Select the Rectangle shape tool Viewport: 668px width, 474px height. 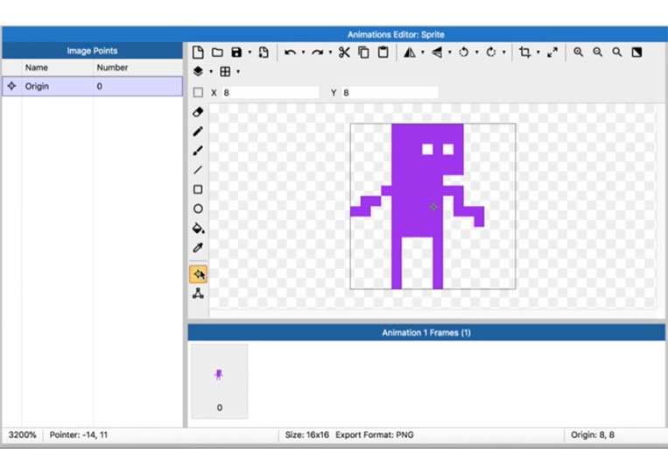coord(198,189)
